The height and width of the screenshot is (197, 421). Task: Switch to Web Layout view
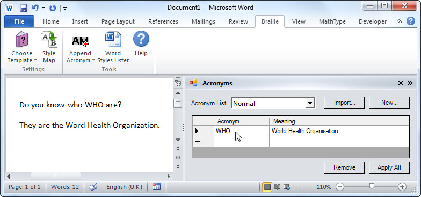tap(287, 187)
